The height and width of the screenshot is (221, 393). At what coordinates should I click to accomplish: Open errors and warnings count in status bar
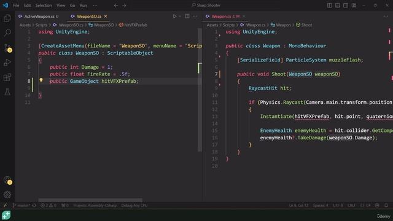tap(49, 205)
